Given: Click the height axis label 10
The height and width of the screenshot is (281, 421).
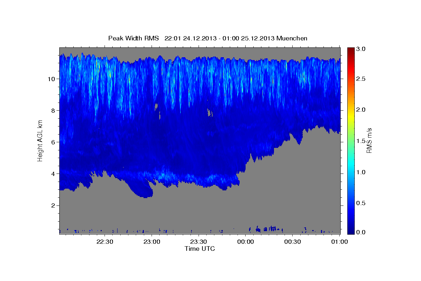Looking at the screenshot, I should click(52, 79).
